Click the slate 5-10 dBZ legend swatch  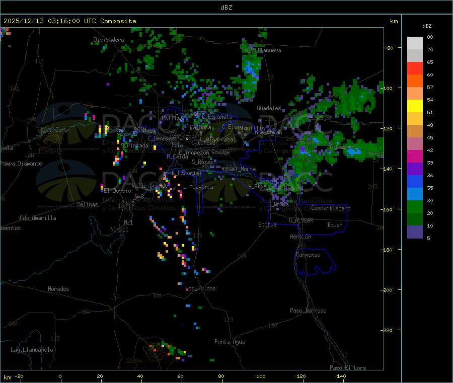(x=415, y=232)
